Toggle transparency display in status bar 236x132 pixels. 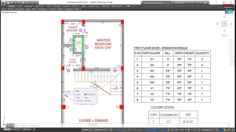pyautogui.click(x=155, y=129)
